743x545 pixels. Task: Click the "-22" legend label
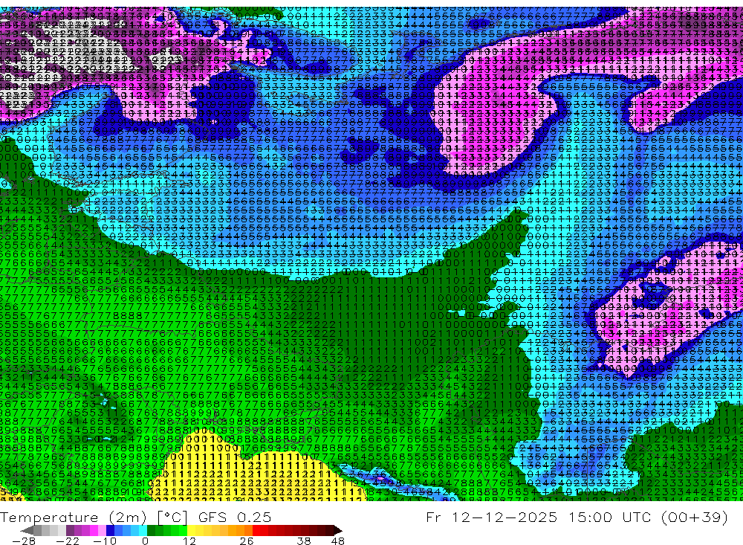[68, 541]
